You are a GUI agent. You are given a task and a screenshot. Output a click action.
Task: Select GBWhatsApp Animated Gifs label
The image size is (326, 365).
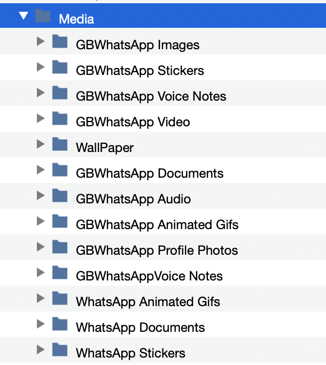tap(157, 225)
